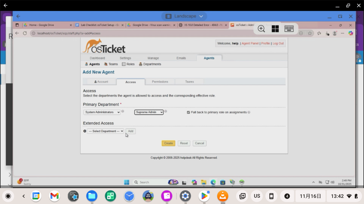
Task: Open the Manage menu
Action: click(153, 58)
